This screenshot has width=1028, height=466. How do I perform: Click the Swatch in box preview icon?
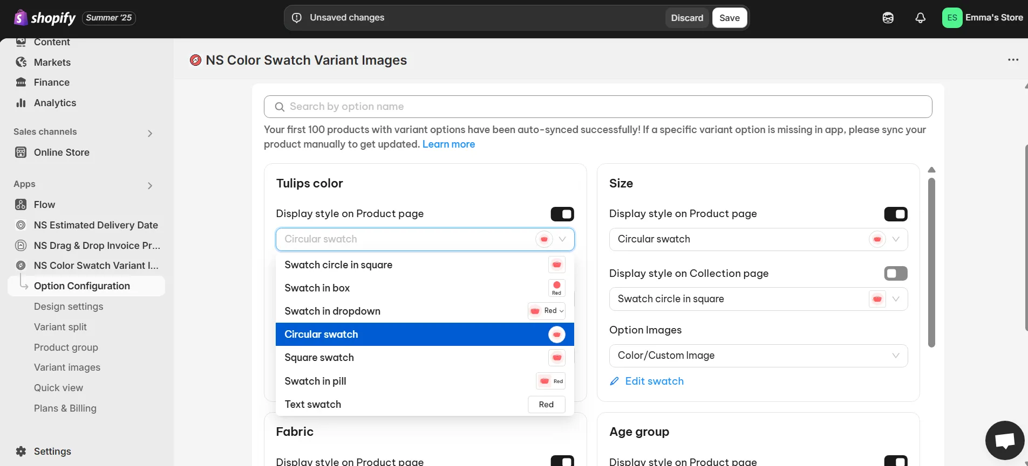557,288
